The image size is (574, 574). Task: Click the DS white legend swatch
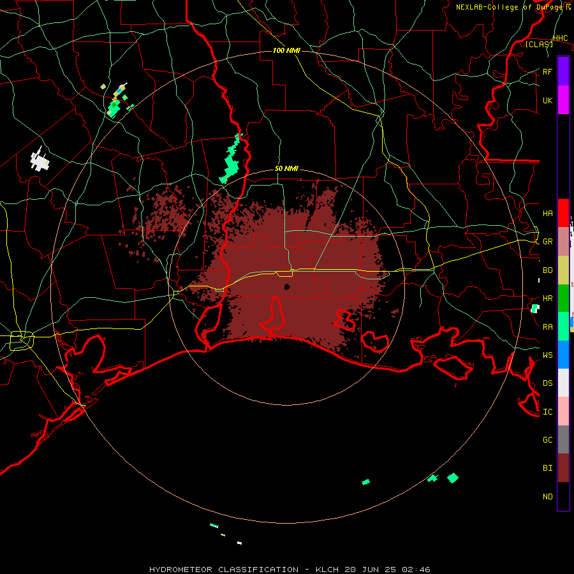point(563,383)
